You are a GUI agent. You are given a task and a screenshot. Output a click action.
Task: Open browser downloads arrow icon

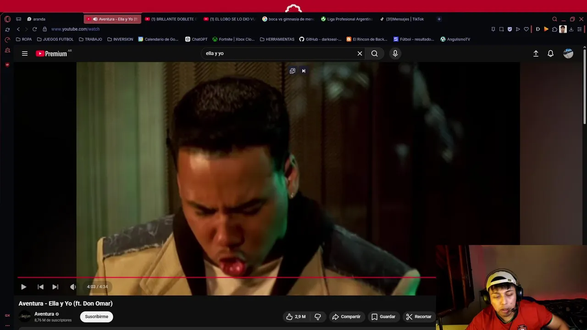tap(571, 29)
